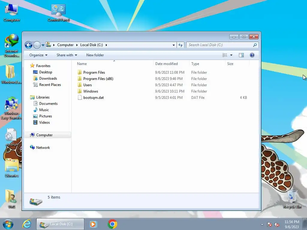This screenshot has height=230, width=307.
Task: Click the Back navigation arrow
Action: (x=28, y=45)
